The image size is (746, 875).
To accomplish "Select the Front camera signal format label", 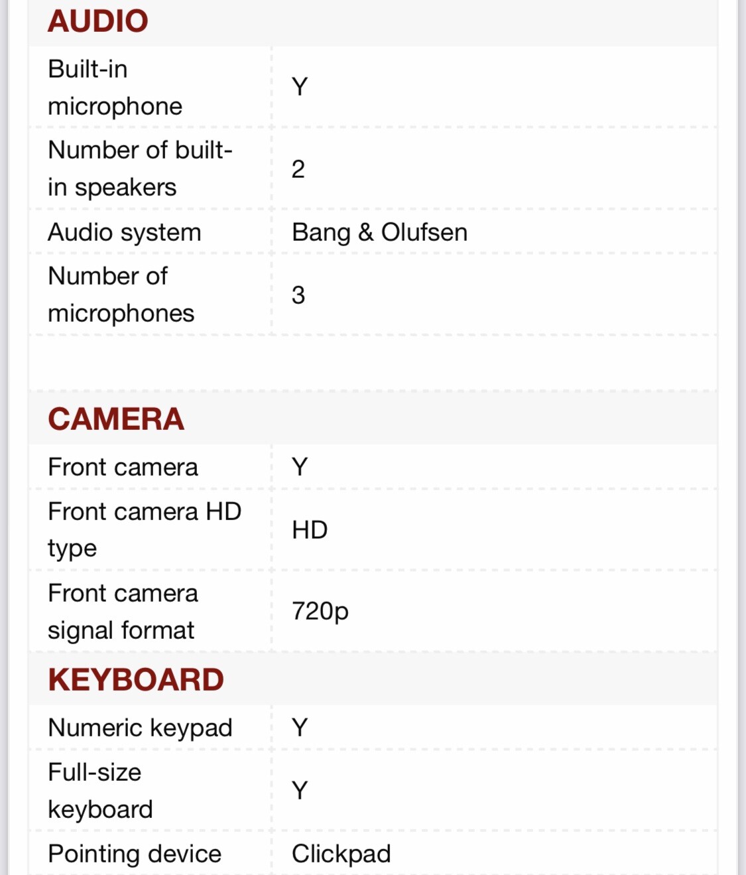I will click(x=123, y=611).
